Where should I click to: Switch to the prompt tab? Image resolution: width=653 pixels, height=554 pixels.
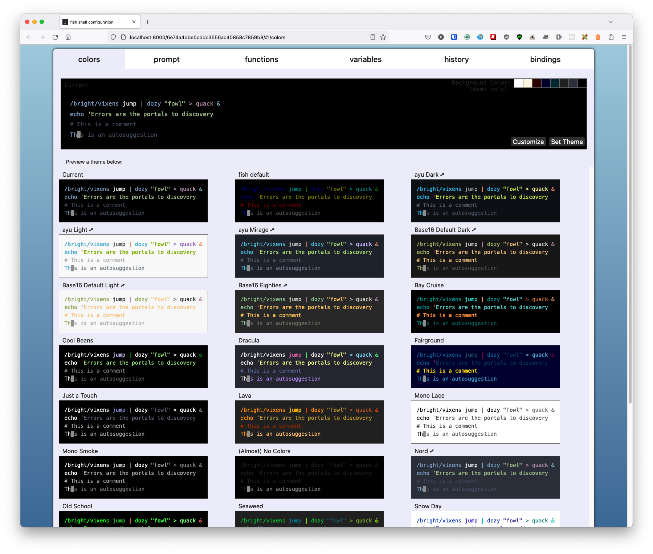(167, 59)
